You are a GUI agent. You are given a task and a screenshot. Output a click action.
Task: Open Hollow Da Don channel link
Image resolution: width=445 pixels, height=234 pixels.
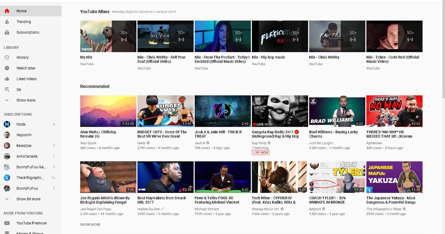149,209
